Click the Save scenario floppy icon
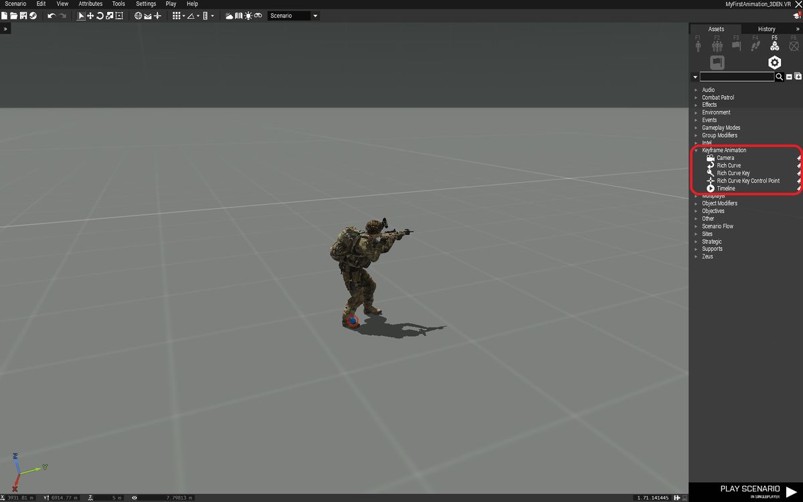Image resolution: width=803 pixels, height=502 pixels. [x=23, y=15]
